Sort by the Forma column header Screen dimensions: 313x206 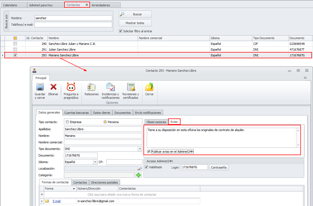(60, 188)
